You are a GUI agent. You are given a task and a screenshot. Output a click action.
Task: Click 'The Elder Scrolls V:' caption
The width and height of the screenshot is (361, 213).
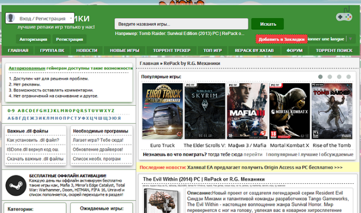(205, 146)
